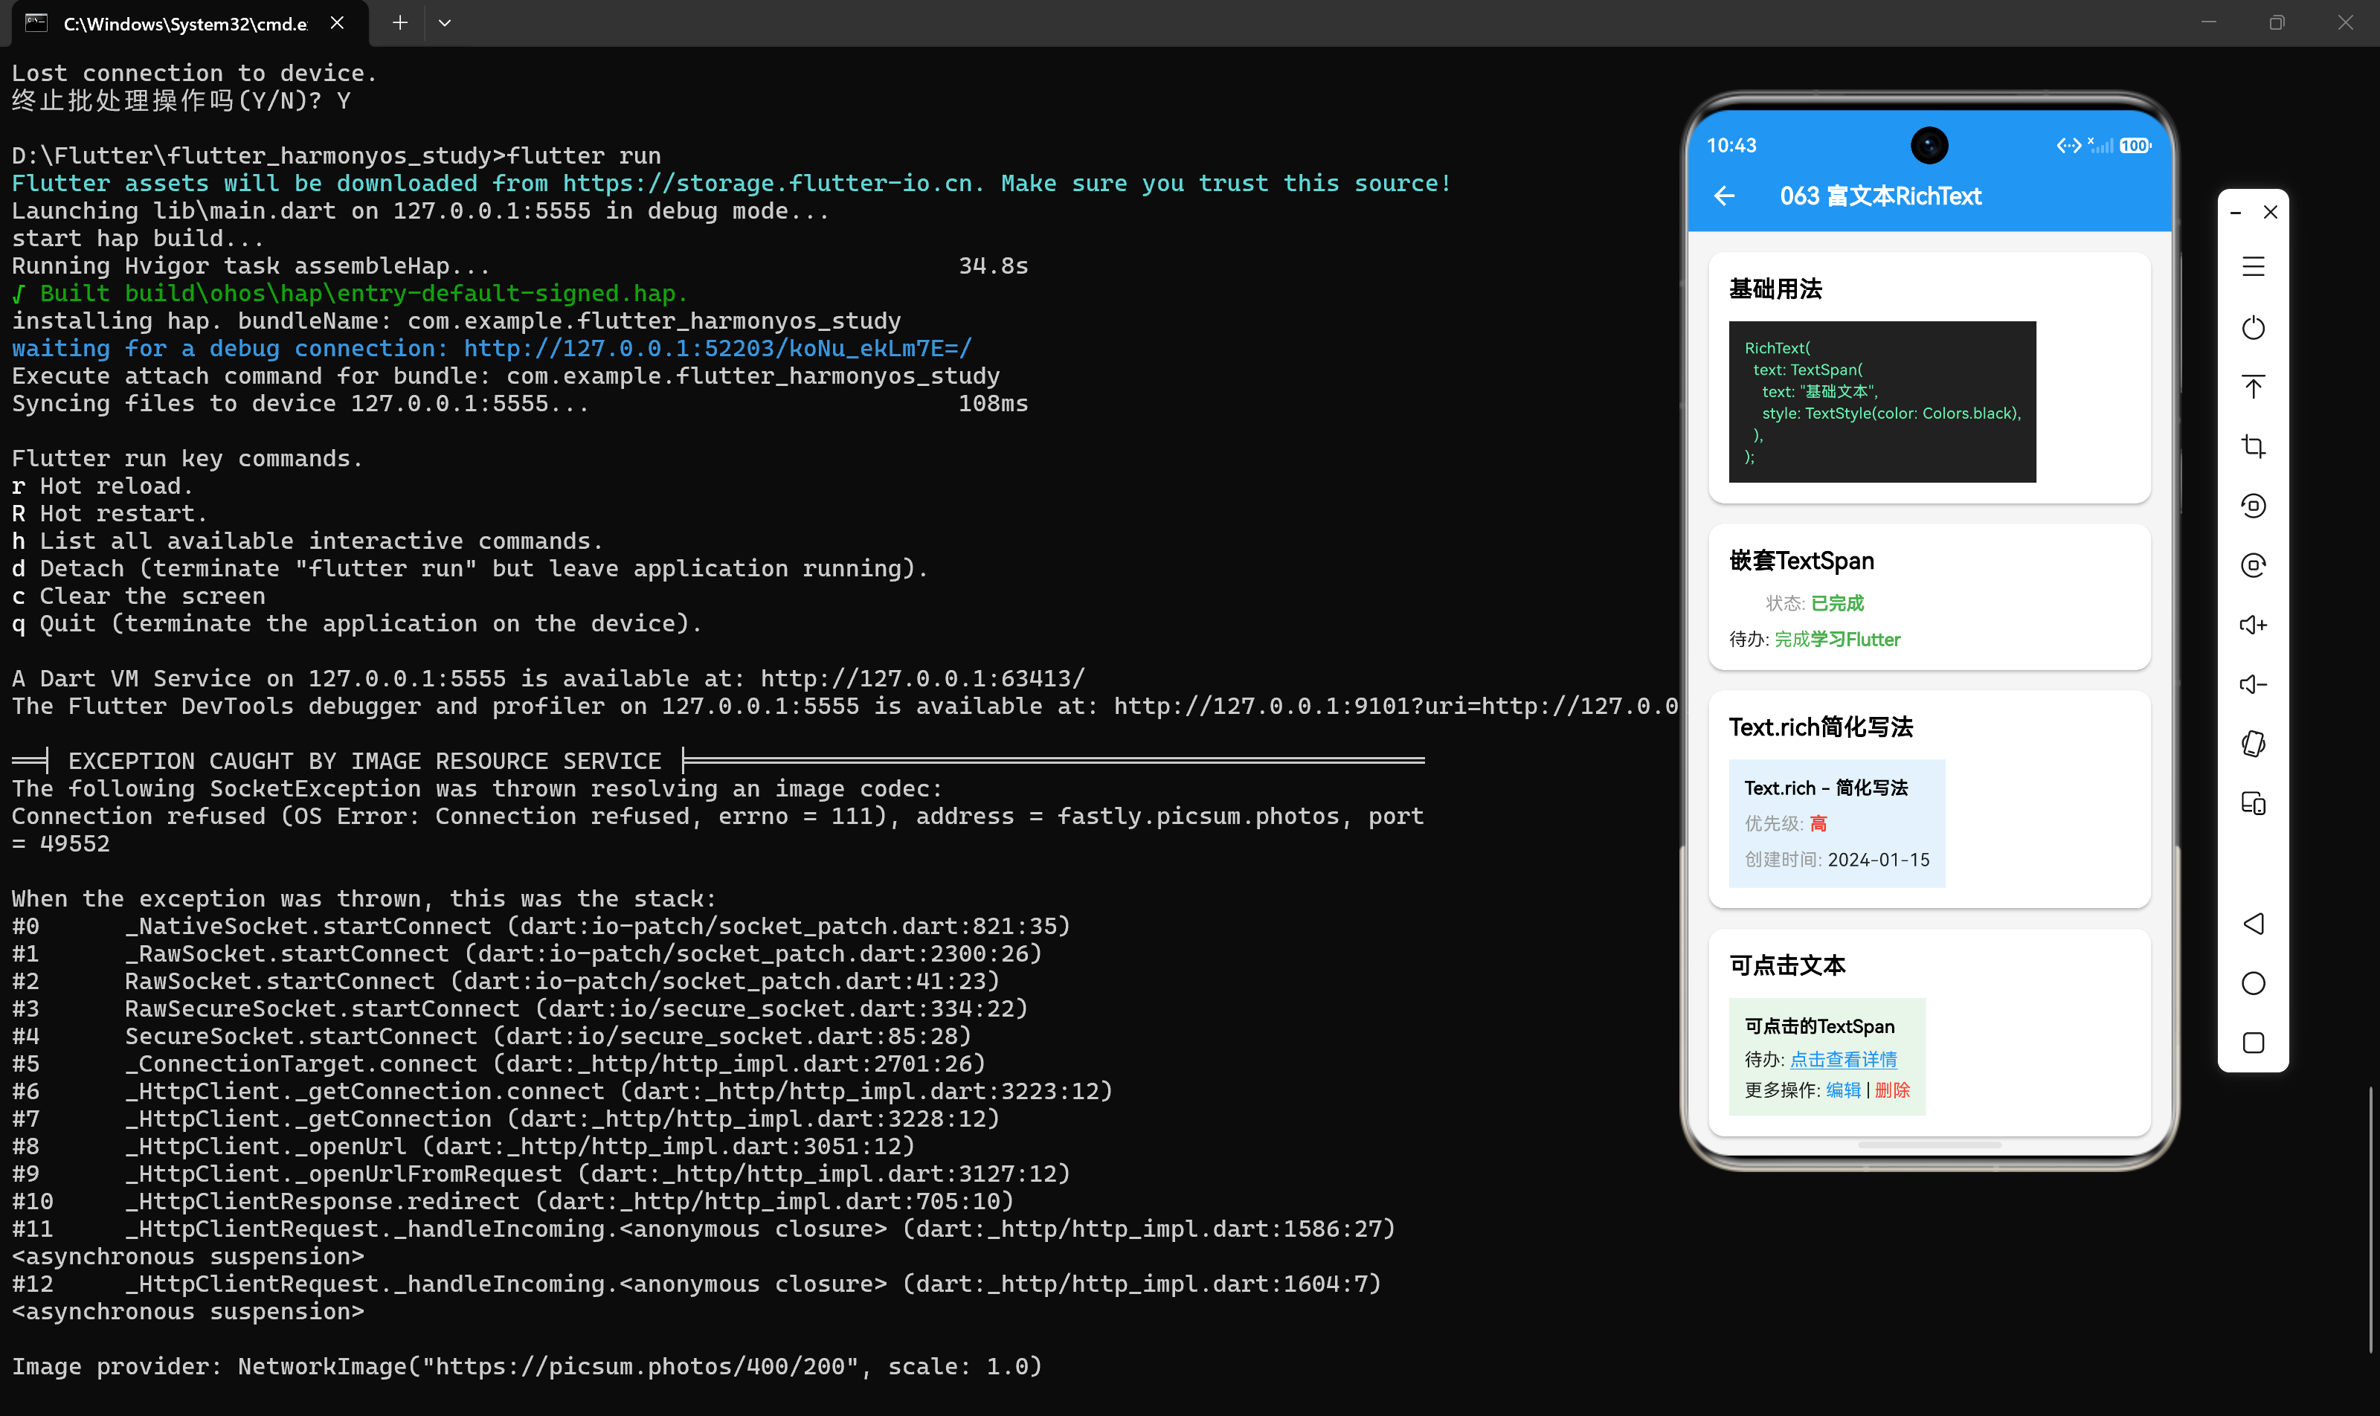Click the Text.rich简化写法 card heading
Image resolution: width=2380 pixels, height=1416 pixels.
pyautogui.click(x=1821, y=727)
